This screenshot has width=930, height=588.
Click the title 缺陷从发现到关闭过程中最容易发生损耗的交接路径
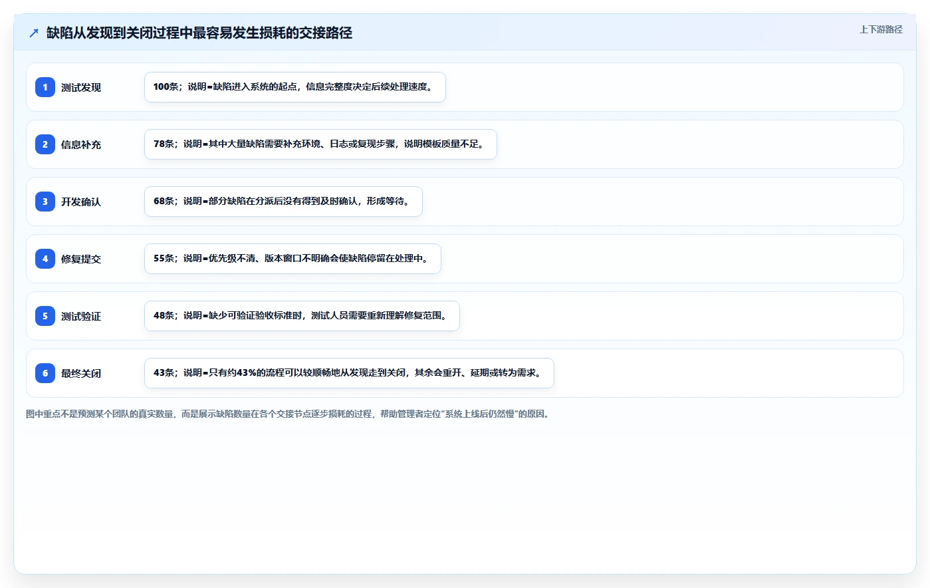pos(199,33)
